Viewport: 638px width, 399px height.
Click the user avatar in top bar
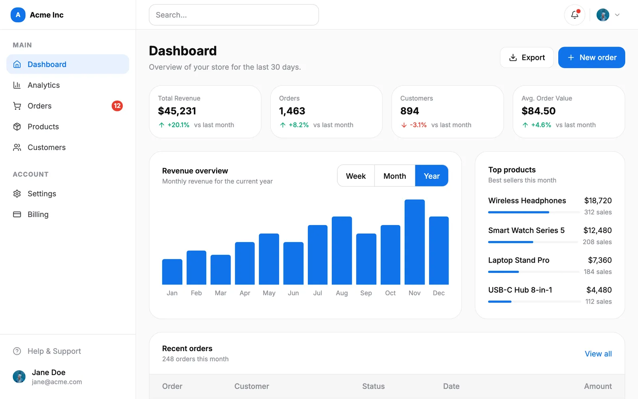click(x=603, y=15)
